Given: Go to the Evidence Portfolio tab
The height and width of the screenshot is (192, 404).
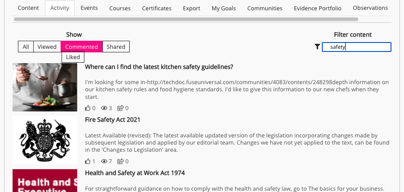Looking at the screenshot, I should pyautogui.click(x=317, y=8).
